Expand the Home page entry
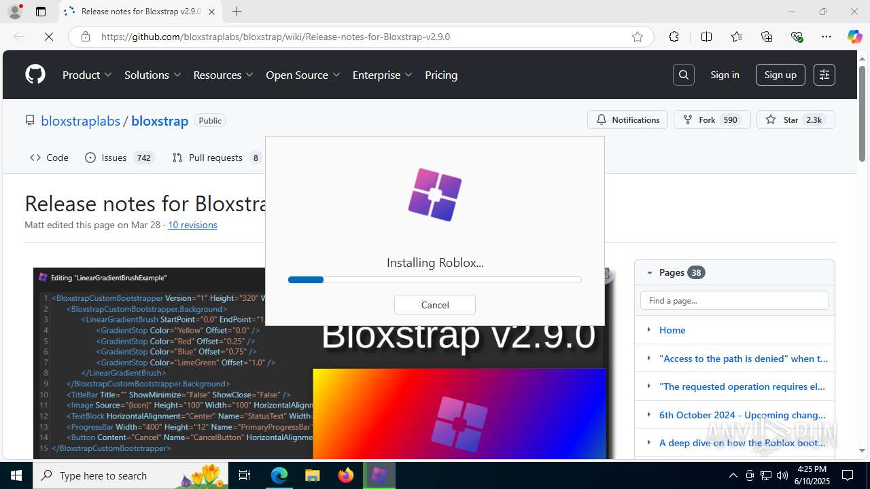 coord(649,330)
